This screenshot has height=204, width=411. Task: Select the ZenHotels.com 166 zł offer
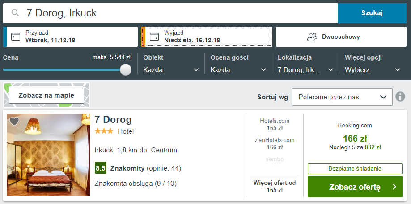[x=275, y=143]
